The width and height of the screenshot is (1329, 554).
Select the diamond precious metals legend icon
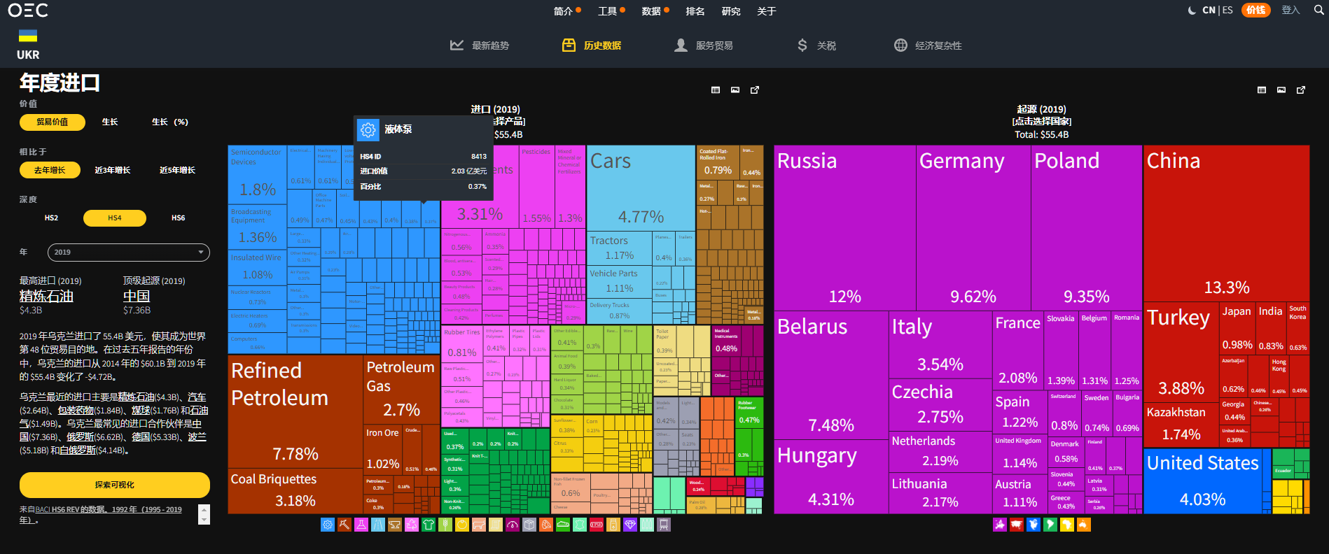click(630, 525)
